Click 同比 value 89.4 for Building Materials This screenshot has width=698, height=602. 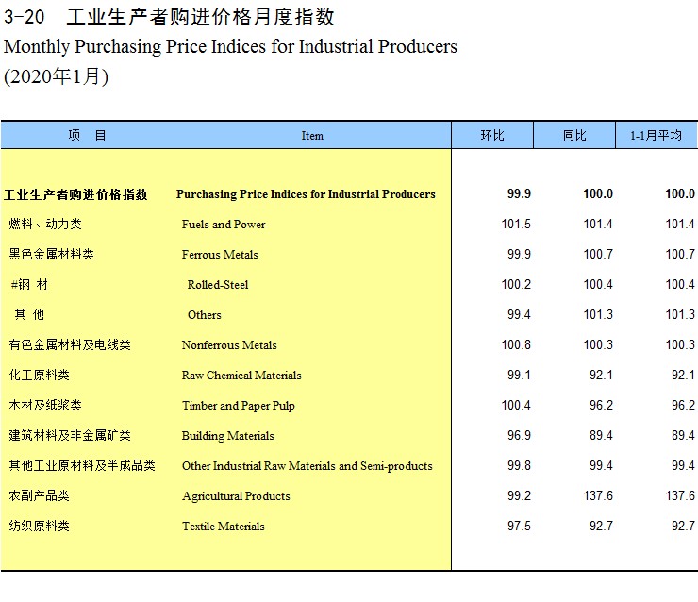(x=602, y=435)
